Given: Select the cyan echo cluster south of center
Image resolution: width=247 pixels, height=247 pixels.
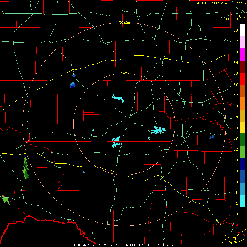Looking at the screenshot, I should (x=117, y=142).
